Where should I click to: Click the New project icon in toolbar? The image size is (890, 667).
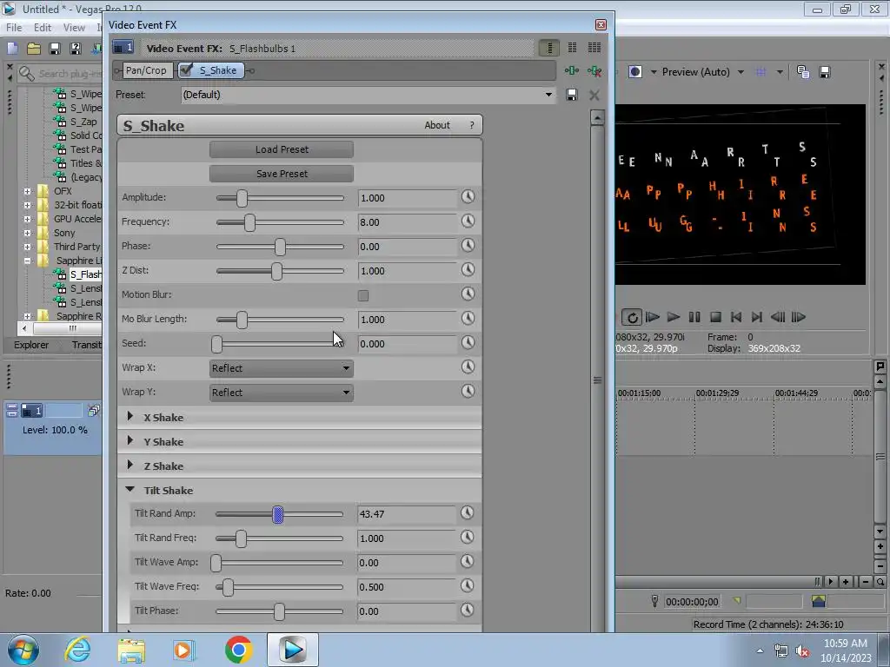click(12, 49)
